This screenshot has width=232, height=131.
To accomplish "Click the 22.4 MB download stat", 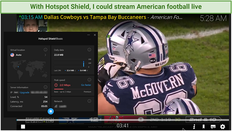I will click(x=70, y=71).
